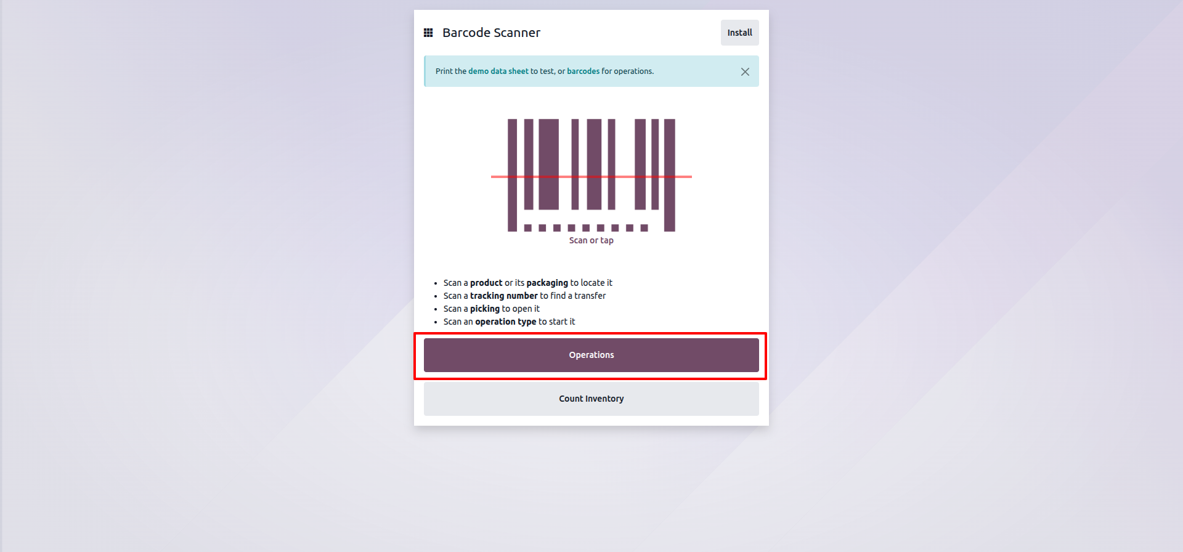Click 'Print the' text in info banner
This screenshot has height=552, width=1183.
pos(450,71)
